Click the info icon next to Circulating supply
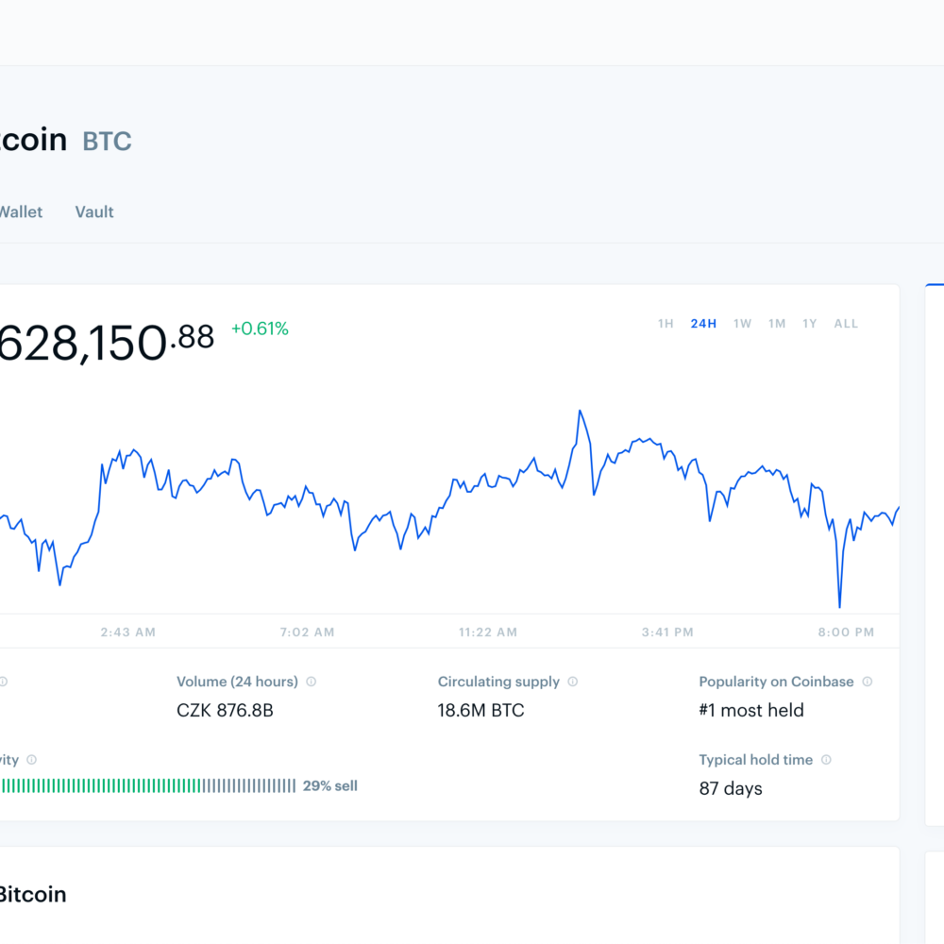The image size is (944, 944). coord(573,682)
